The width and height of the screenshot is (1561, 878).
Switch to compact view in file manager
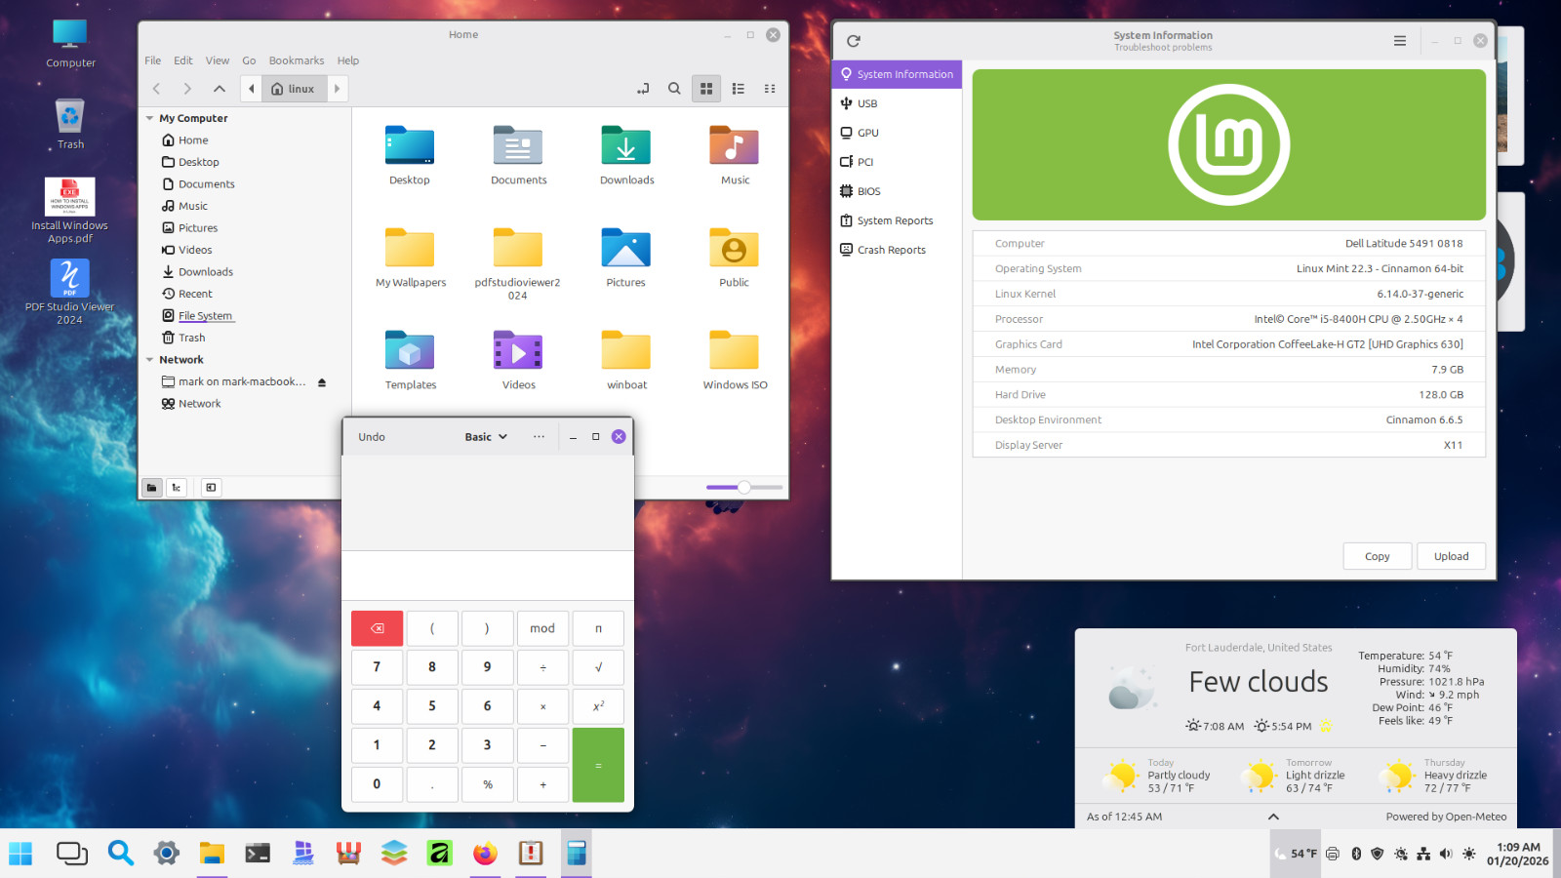pyautogui.click(x=770, y=89)
